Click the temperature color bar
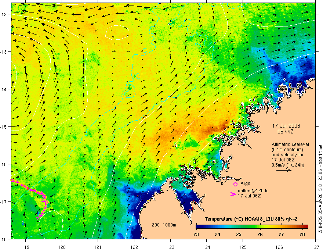Image resolution: width=323 pixels, height=250 pixels. [x=252, y=226]
